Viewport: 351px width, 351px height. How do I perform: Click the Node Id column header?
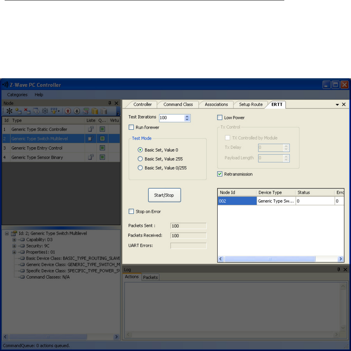237,193
